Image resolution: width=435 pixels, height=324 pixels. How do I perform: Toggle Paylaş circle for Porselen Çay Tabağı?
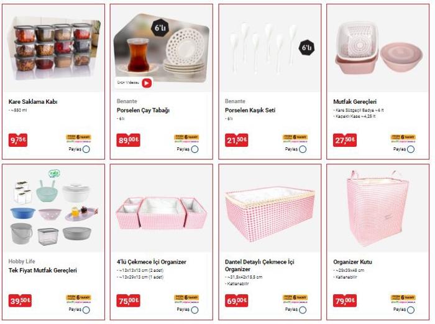point(195,149)
